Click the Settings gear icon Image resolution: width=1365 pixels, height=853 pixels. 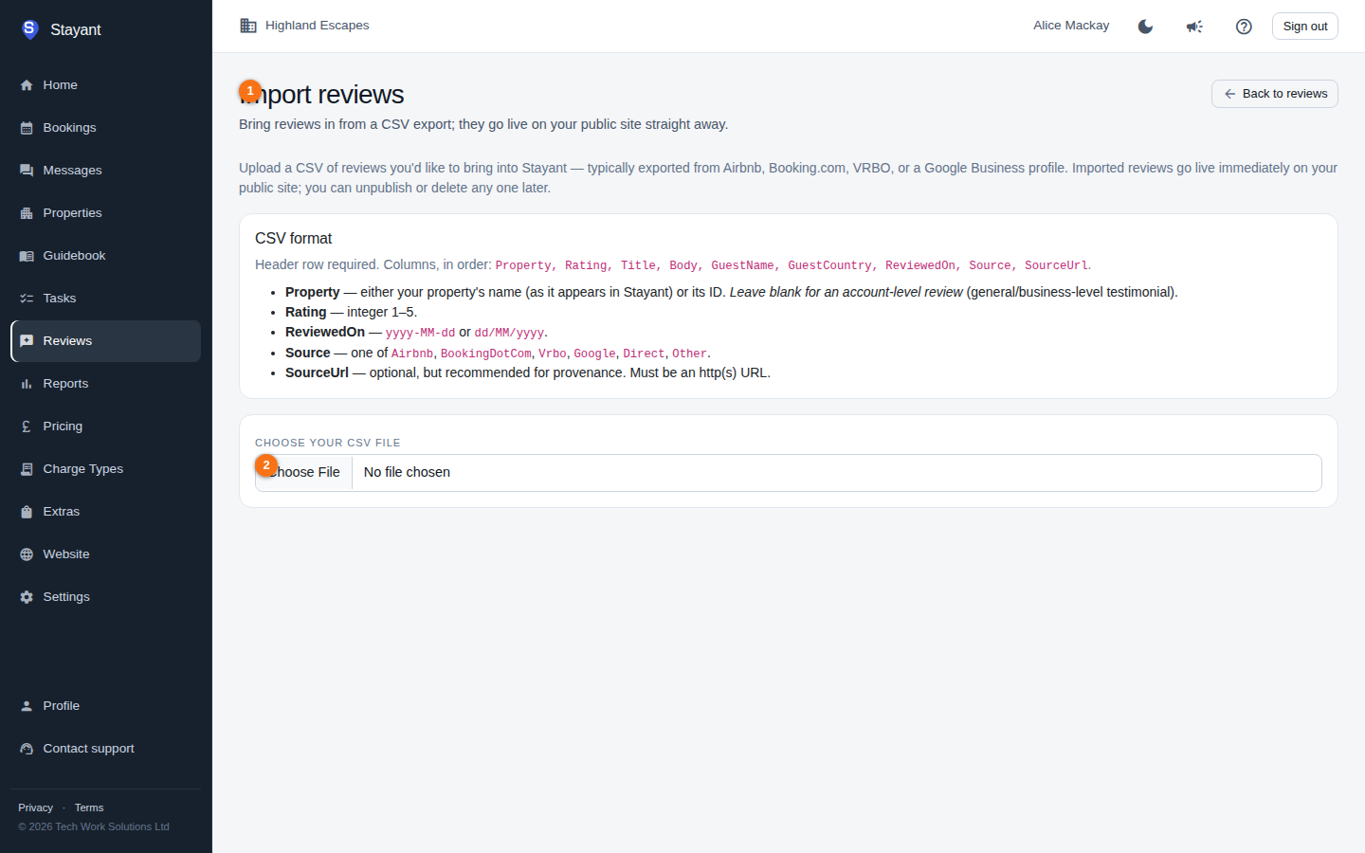(27, 597)
